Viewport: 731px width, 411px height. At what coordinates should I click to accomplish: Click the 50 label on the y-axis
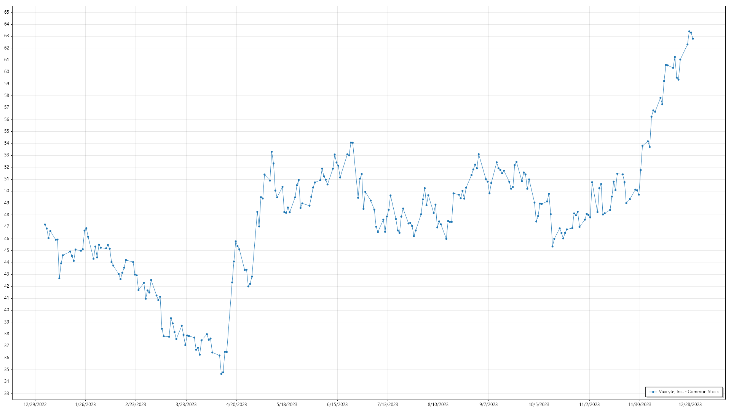pos(7,191)
